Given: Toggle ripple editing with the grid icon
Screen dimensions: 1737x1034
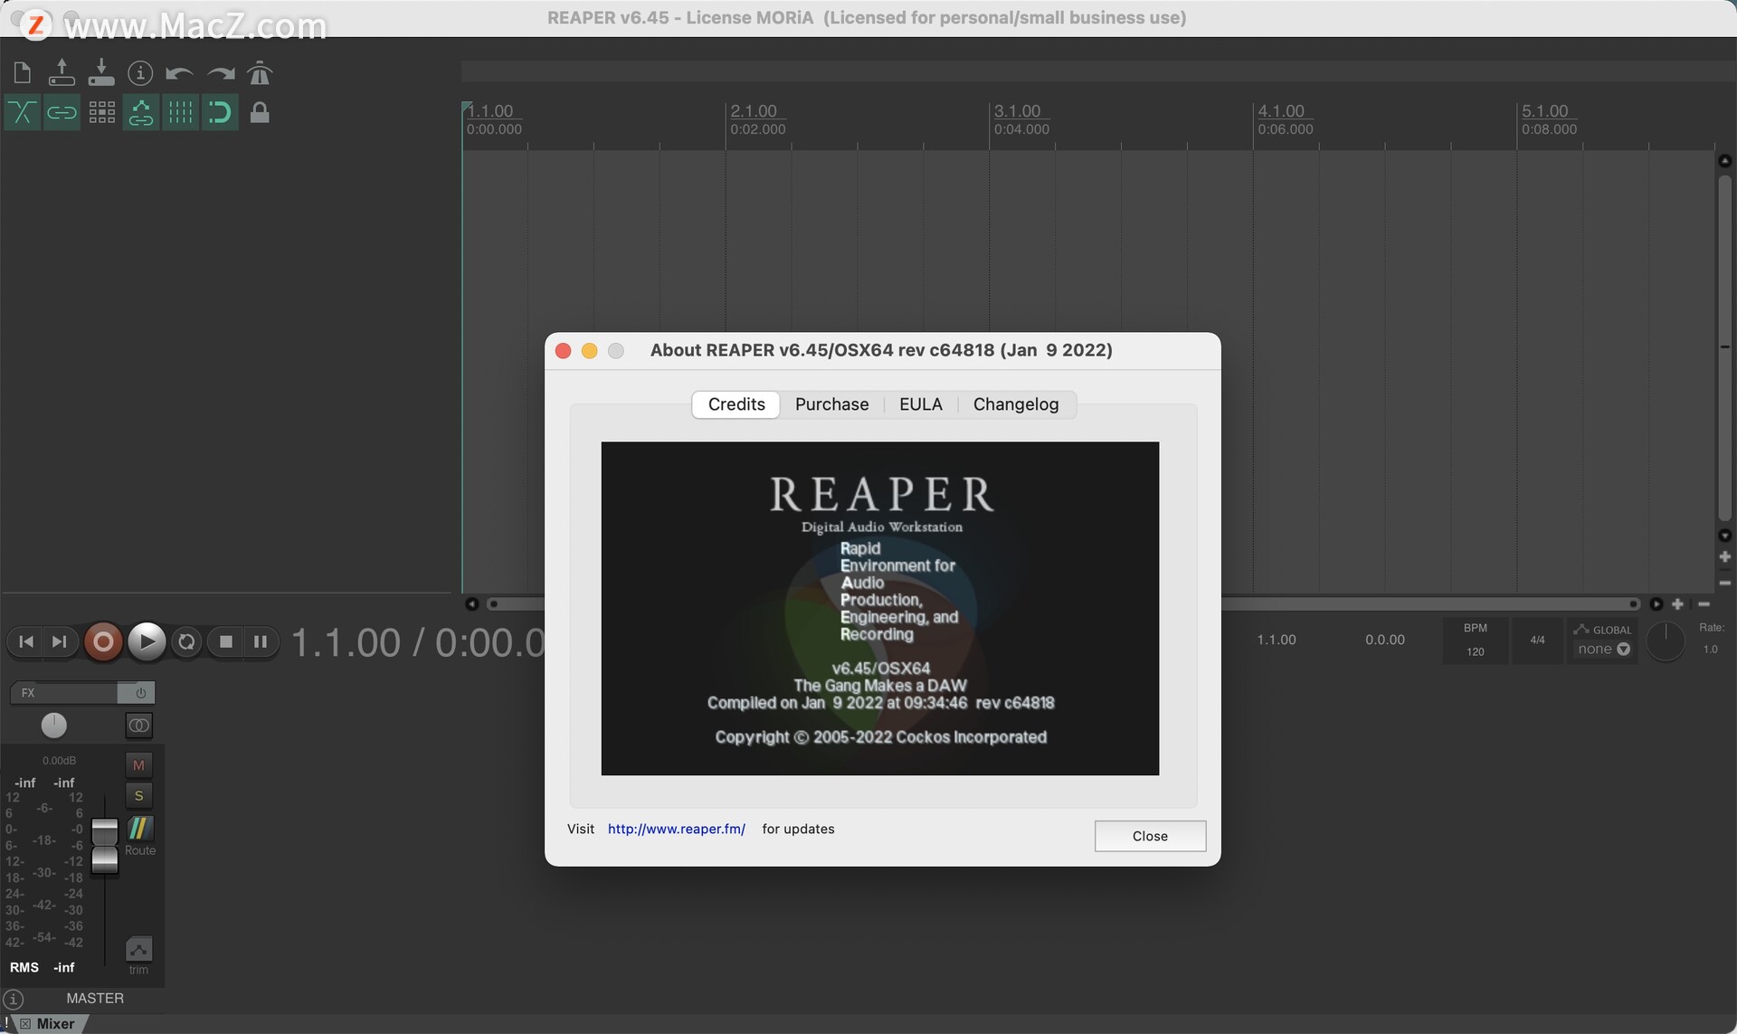Looking at the screenshot, I should coord(101,112).
